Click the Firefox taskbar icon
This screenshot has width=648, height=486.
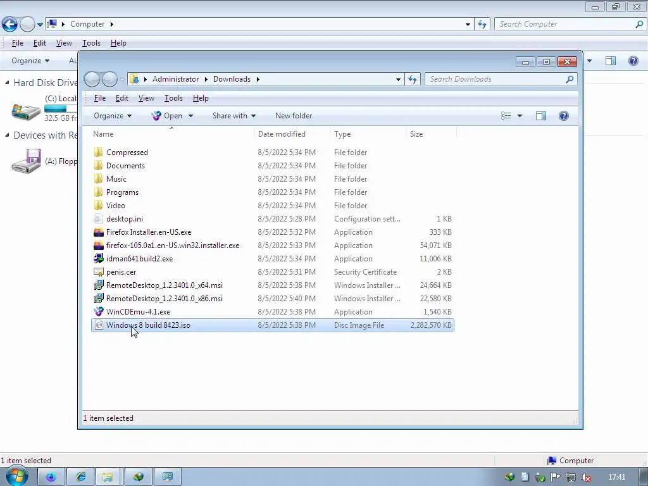(51, 477)
